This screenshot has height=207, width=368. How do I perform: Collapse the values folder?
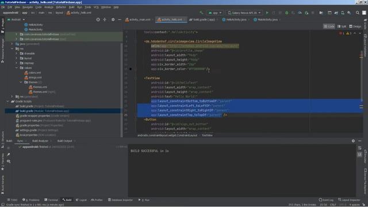(x=17, y=68)
